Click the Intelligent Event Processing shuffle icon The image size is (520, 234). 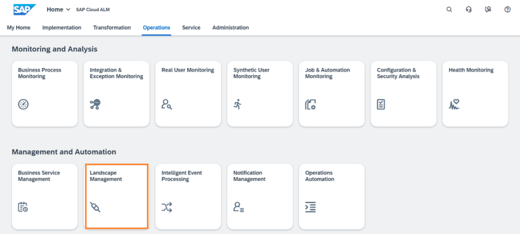tap(167, 207)
